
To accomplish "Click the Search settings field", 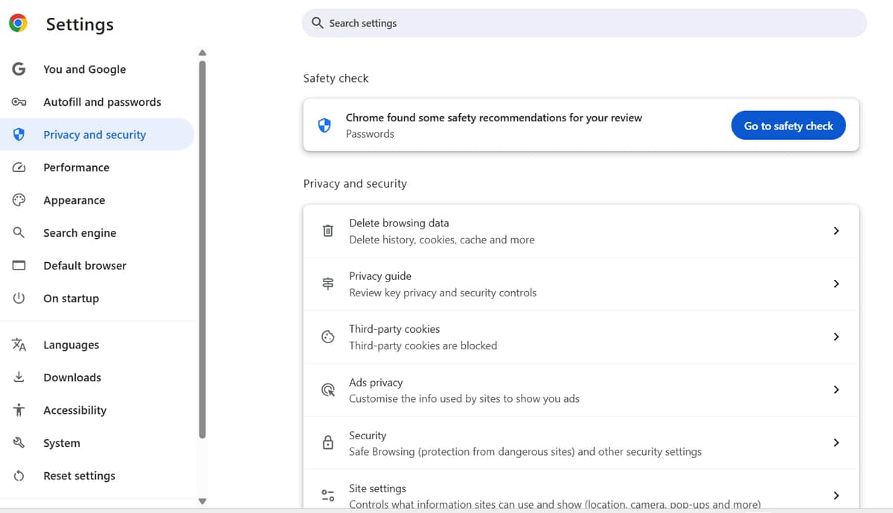I will tap(584, 23).
